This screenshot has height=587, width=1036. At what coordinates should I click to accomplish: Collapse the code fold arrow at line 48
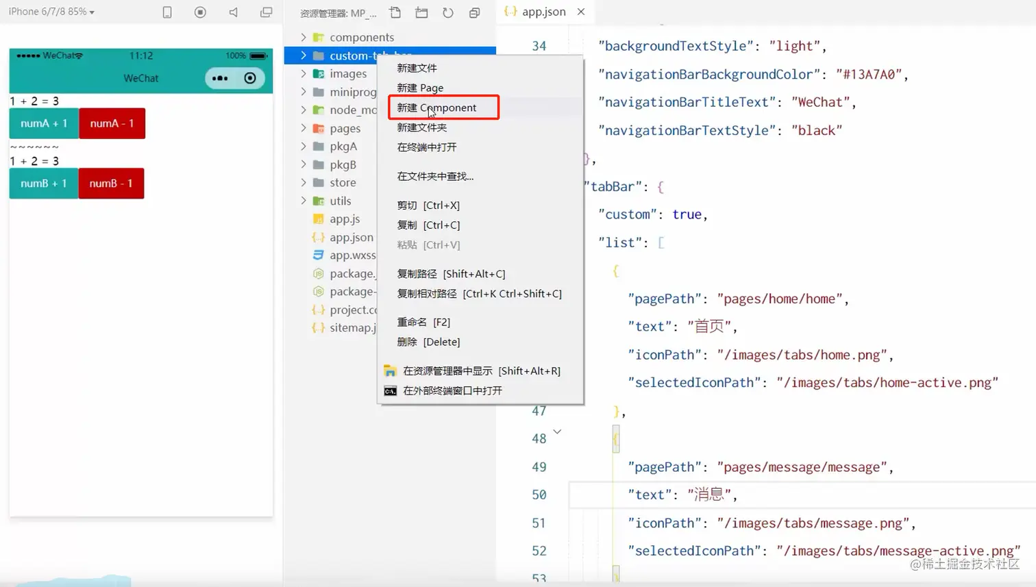point(557,432)
